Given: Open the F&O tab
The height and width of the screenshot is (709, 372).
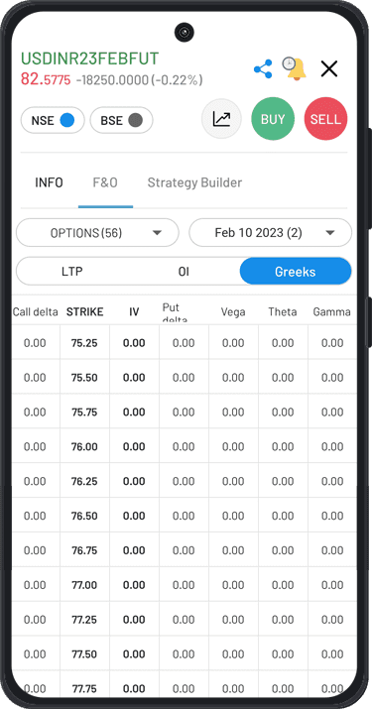Looking at the screenshot, I should click(x=105, y=182).
